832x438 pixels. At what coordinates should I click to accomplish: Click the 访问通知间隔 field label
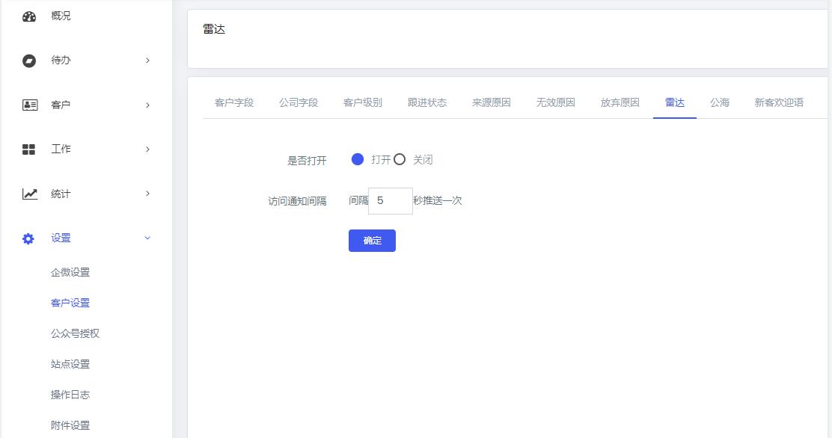[x=297, y=202]
